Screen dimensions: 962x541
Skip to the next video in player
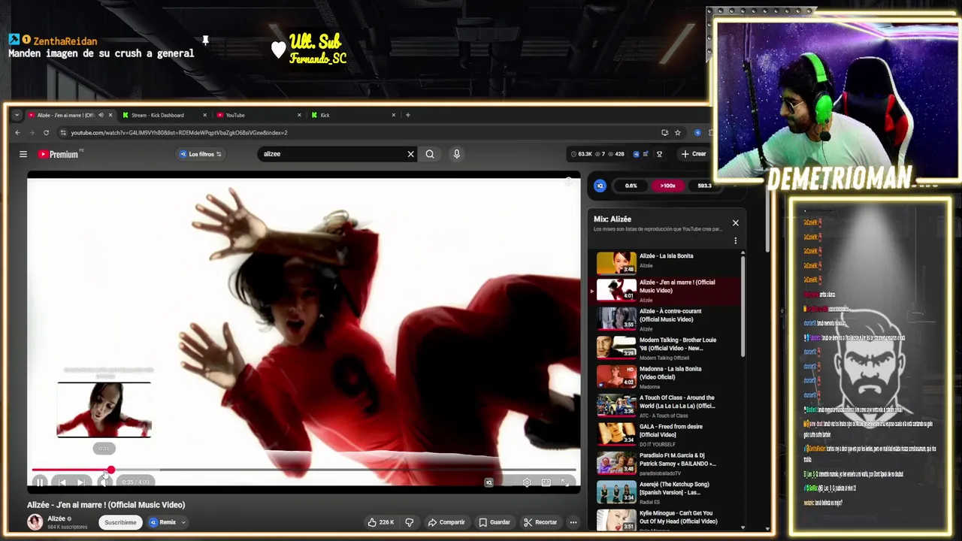[x=82, y=482]
